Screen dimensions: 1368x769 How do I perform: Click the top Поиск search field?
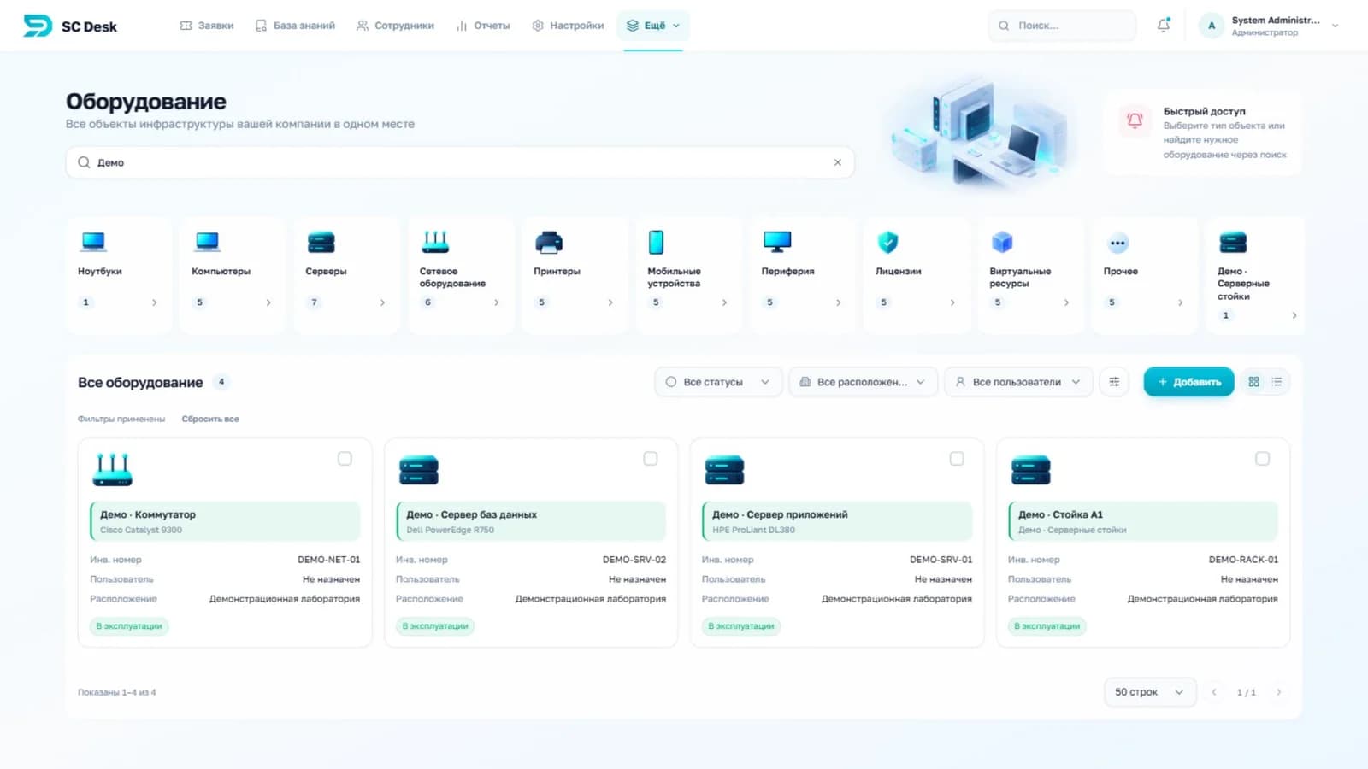pos(1063,26)
